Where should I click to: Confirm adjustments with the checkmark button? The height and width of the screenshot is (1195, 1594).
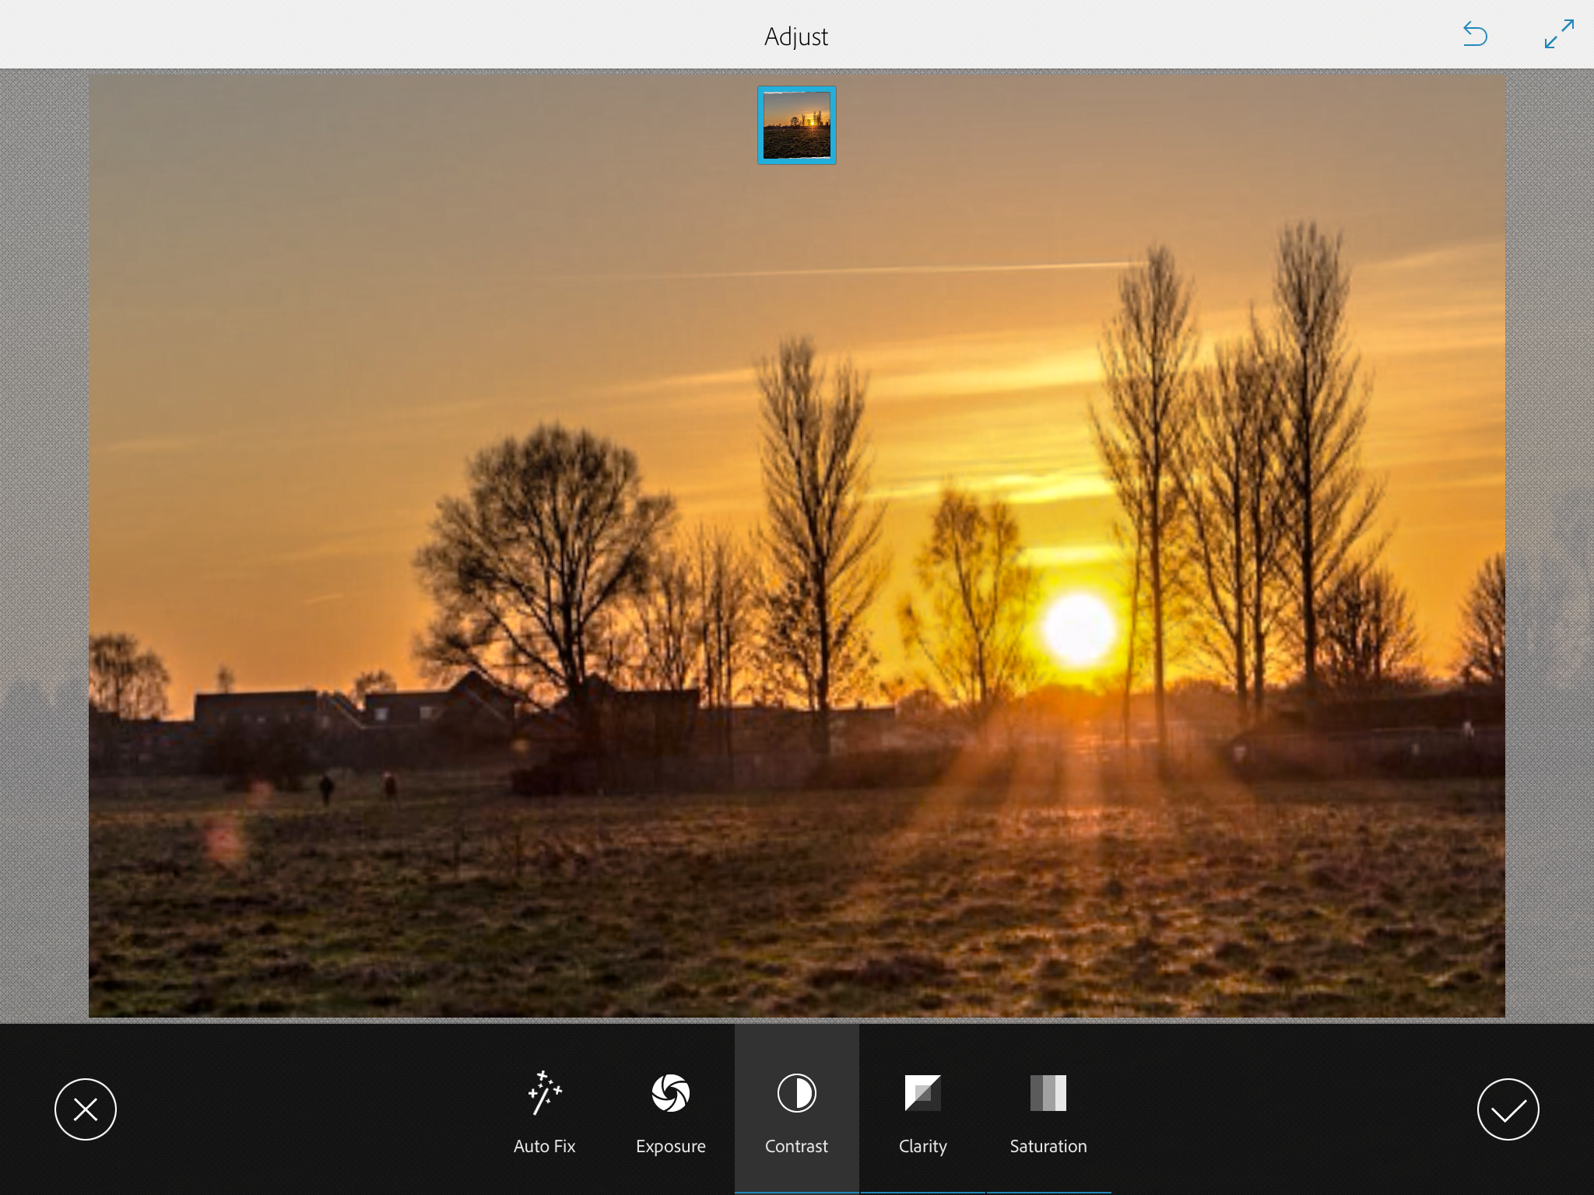[x=1508, y=1109]
